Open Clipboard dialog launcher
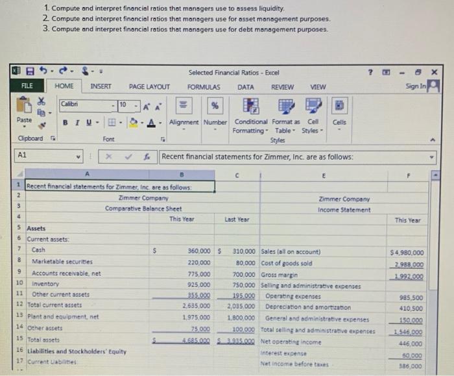454x376 pixels. 53,138
